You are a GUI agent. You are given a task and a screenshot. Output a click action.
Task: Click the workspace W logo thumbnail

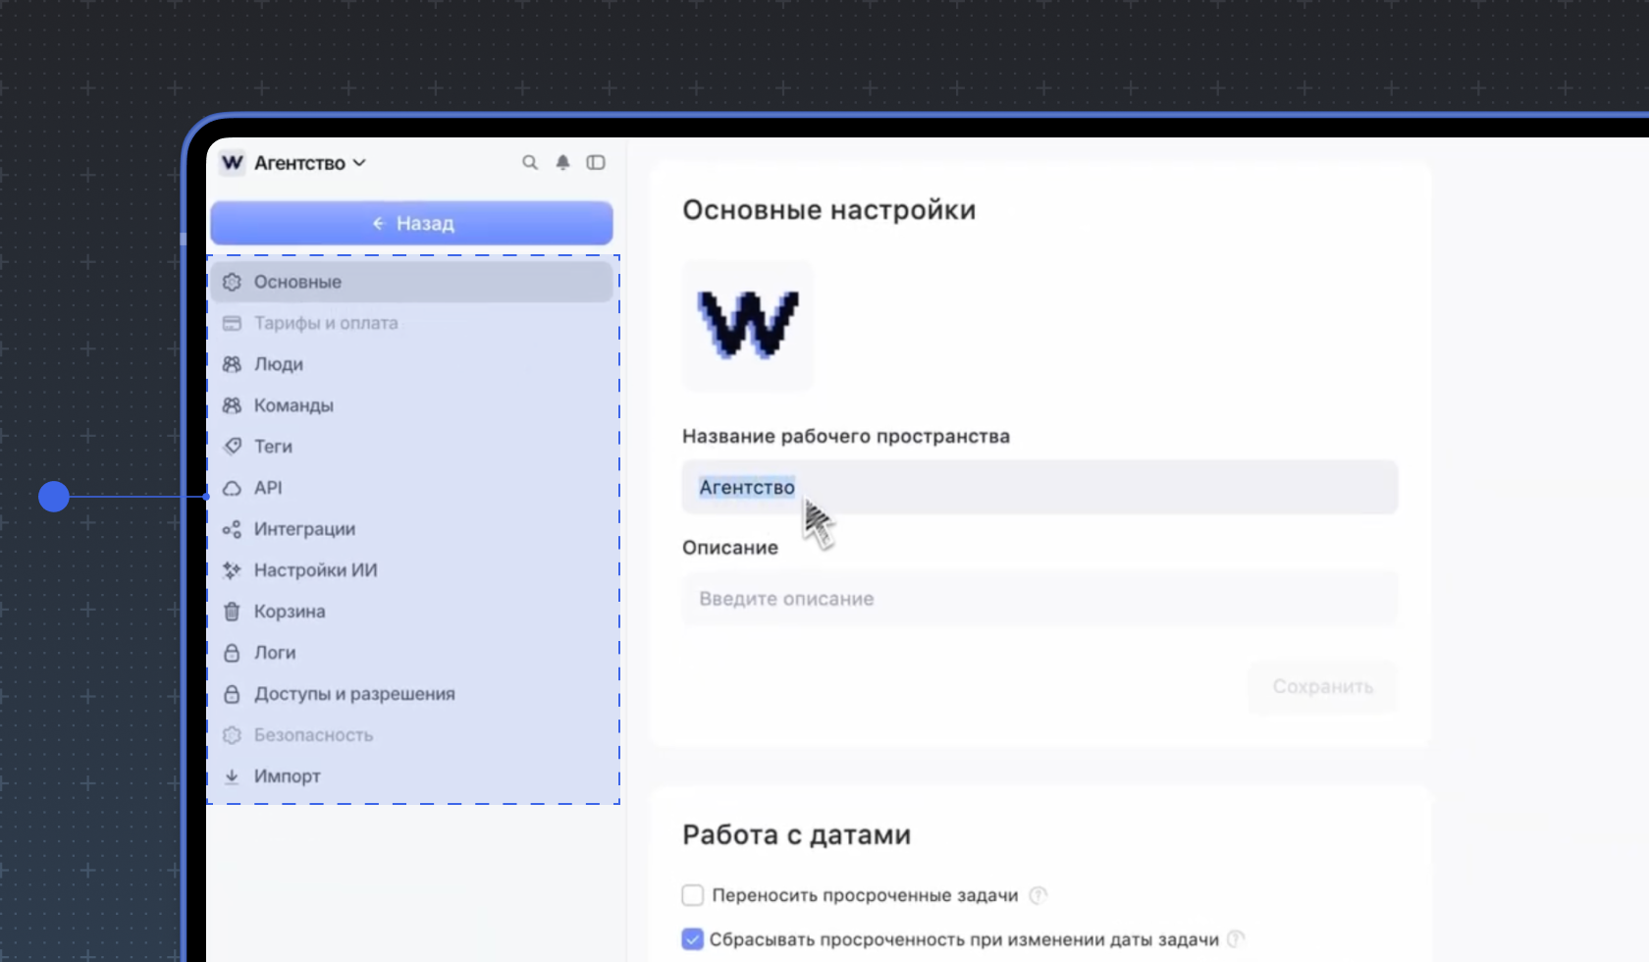tap(746, 325)
